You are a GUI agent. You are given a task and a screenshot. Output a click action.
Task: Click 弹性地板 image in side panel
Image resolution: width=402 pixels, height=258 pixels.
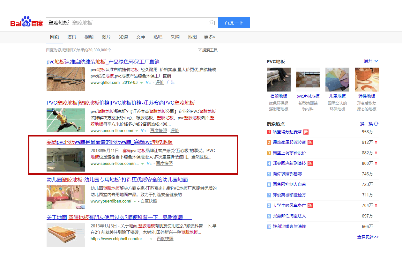pos(367,79)
